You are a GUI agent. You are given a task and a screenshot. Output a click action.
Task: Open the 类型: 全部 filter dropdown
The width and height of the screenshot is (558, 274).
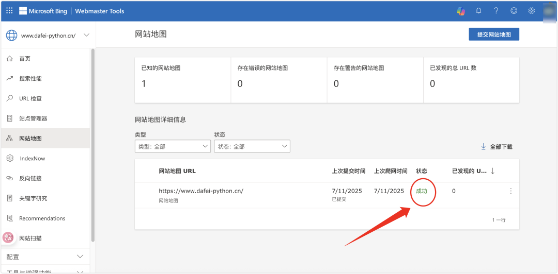[x=173, y=146]
